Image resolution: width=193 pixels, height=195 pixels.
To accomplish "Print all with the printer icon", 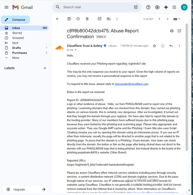I will tap(172, 31).
